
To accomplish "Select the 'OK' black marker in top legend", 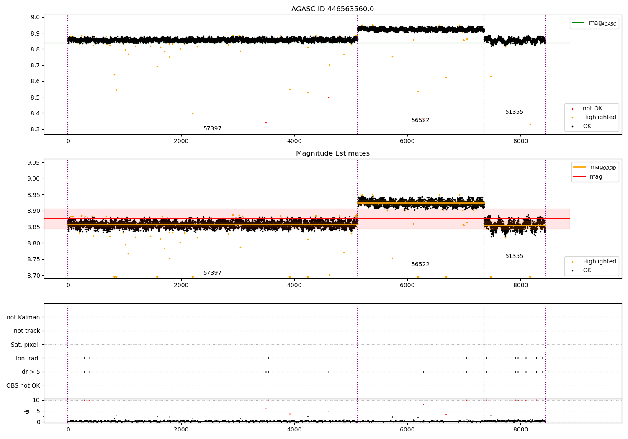I will [x=572, y=126].
